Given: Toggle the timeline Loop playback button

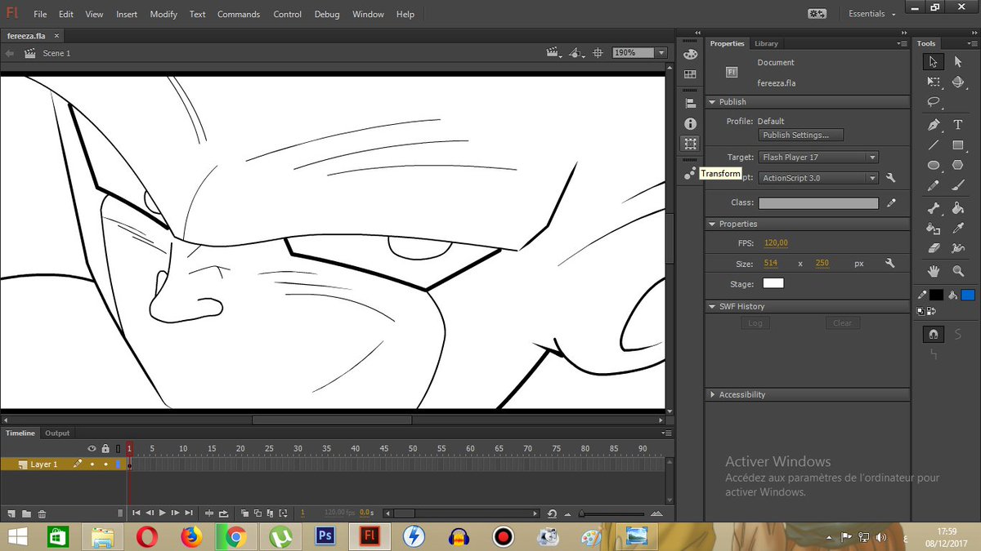Looking at the screenshot, I should (x=223, y=513).
